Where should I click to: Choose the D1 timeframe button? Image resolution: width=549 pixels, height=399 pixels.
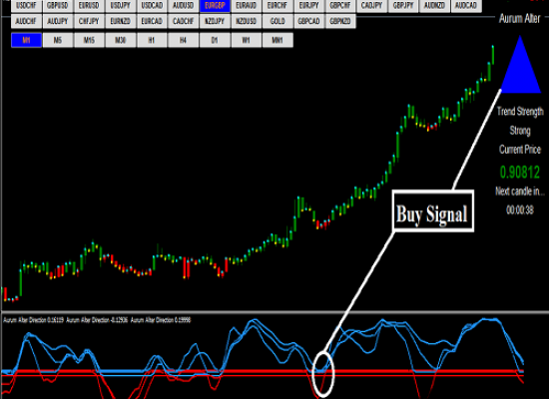point(215,40)
